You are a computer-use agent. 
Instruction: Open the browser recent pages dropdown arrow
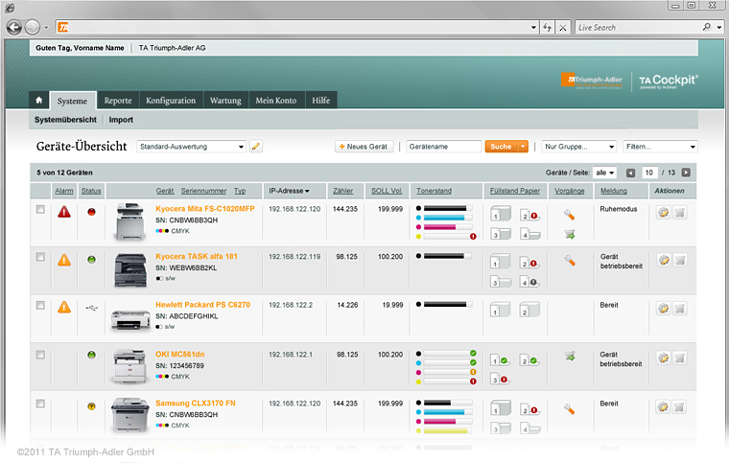tap(46, 28)
